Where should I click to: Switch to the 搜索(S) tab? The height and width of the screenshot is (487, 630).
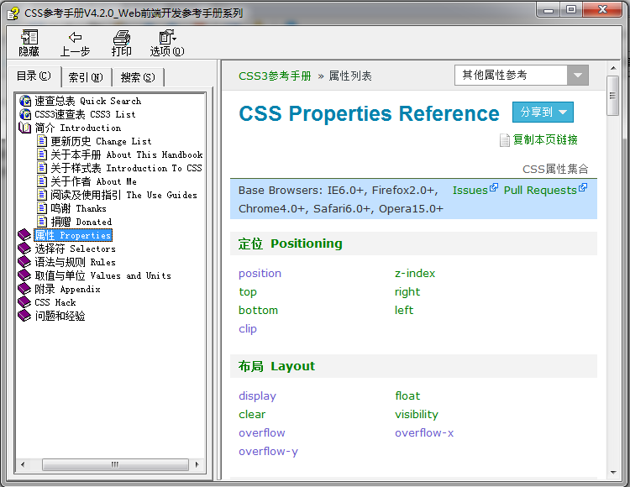pos(138,77)
